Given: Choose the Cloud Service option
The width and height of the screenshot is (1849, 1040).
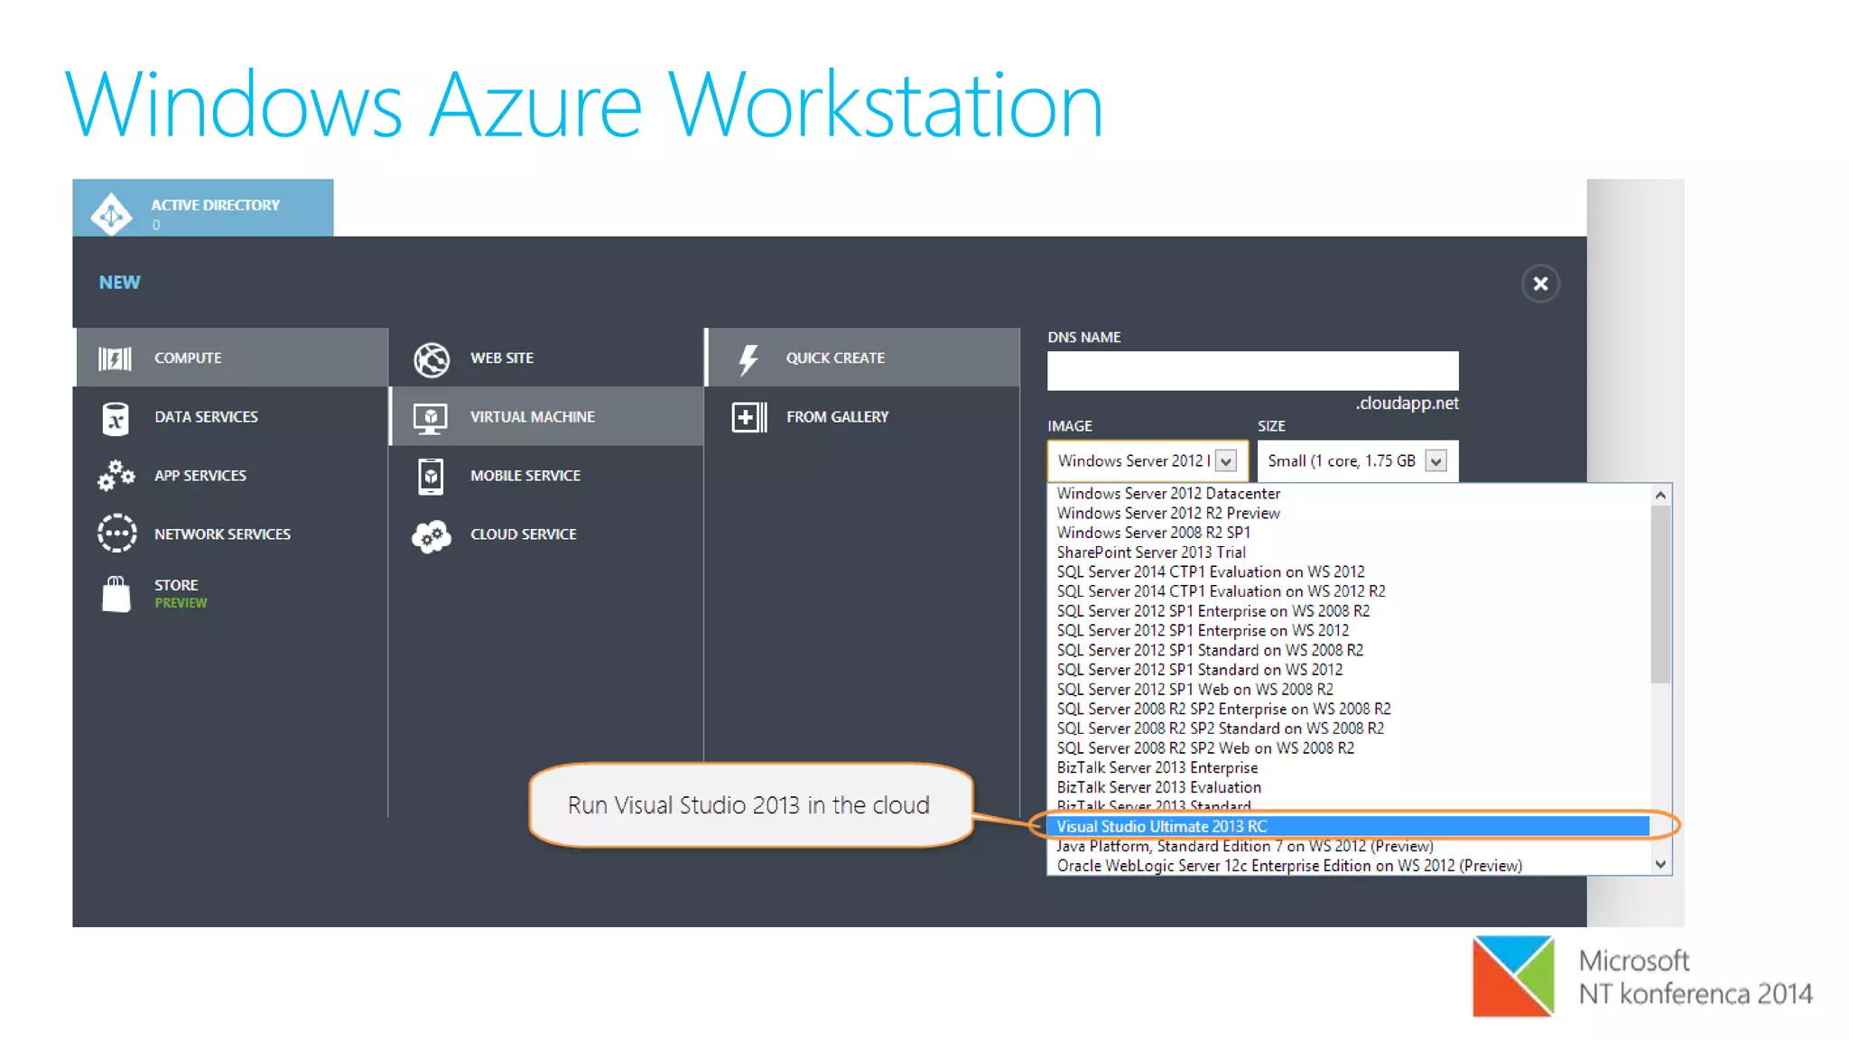Looking at the screenshot, I should 546,534.
